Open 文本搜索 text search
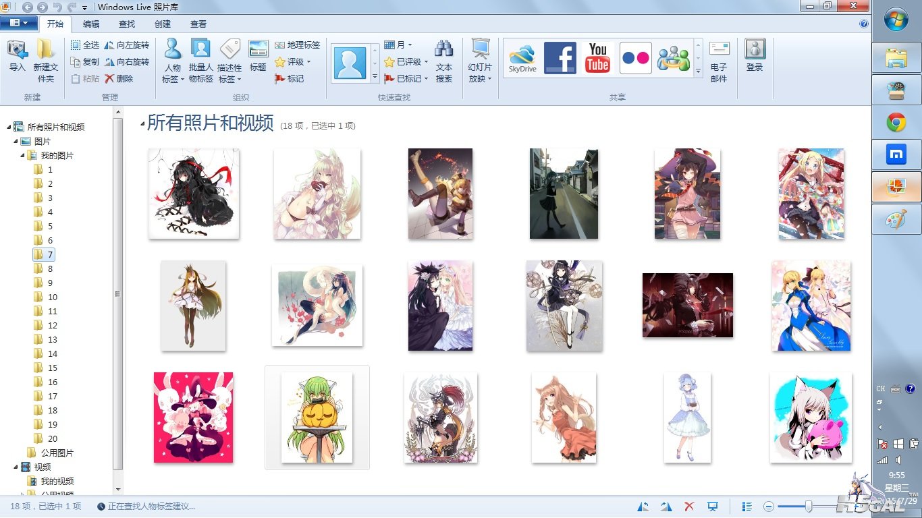Viewport: 922px width, 518px height. coord(444,61)
